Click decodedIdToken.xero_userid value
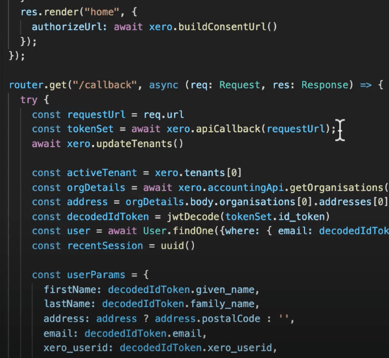This screenshot has height=358, width=389. (196, 348)
